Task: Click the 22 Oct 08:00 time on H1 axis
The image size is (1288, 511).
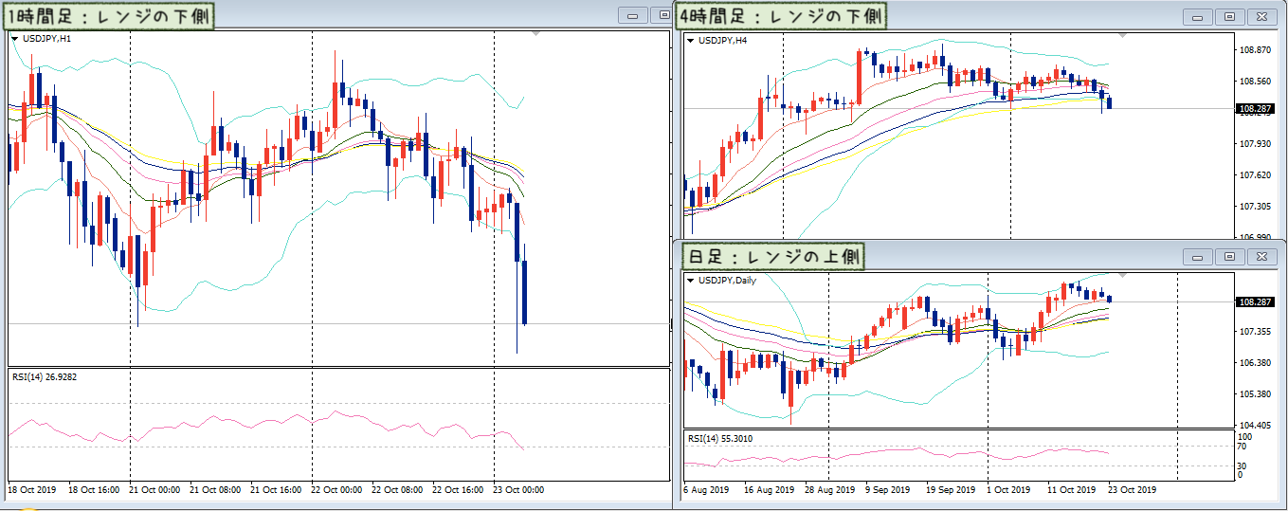Action: (395, 490)
